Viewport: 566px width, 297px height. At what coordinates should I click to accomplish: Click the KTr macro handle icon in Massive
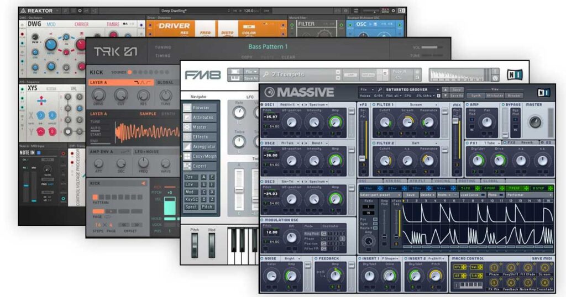pyautogui.click(x=464, y=267)
